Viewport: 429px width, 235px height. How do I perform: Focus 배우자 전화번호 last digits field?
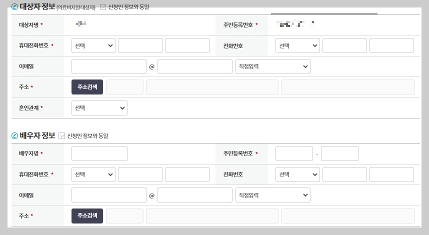click(x=391, y=174)
